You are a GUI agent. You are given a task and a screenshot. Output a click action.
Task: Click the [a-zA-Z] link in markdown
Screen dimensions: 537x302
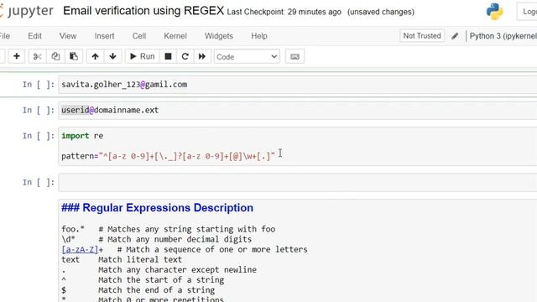80,250
